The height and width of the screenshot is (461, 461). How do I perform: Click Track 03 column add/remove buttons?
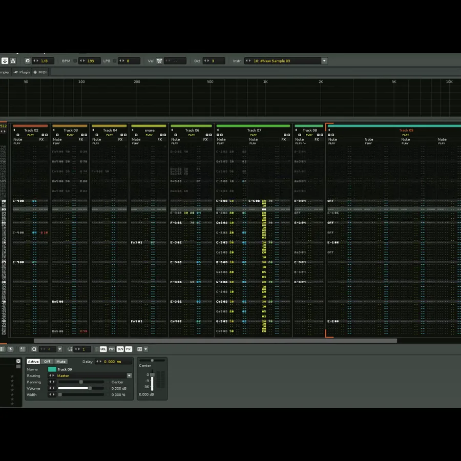(84, 135)
